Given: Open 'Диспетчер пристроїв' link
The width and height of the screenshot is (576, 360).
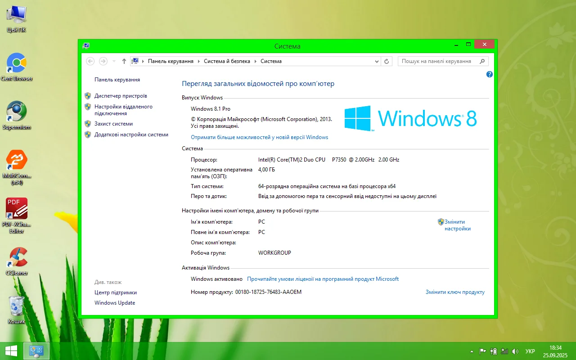Looking at the screenshot, I should click(121, 96).
